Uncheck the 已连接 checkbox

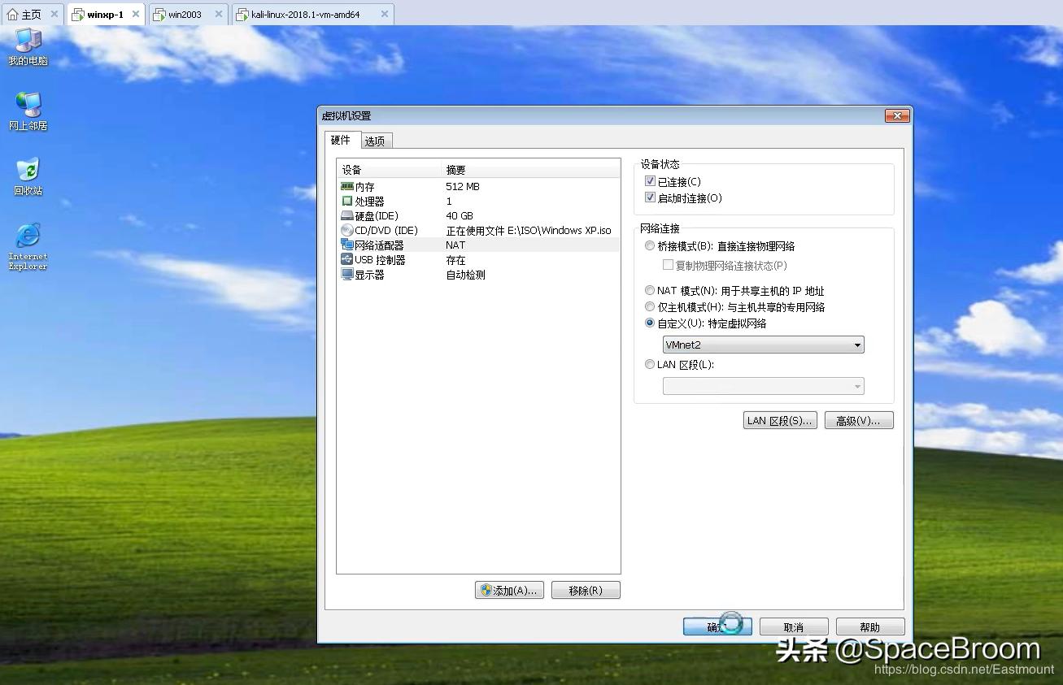[650, 180]
